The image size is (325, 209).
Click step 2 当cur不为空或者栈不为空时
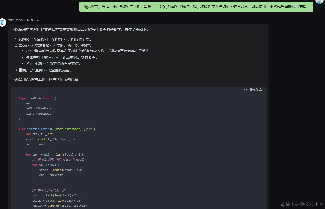click(x=55, y=45)
